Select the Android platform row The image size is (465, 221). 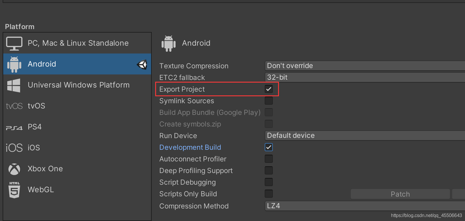77,64
